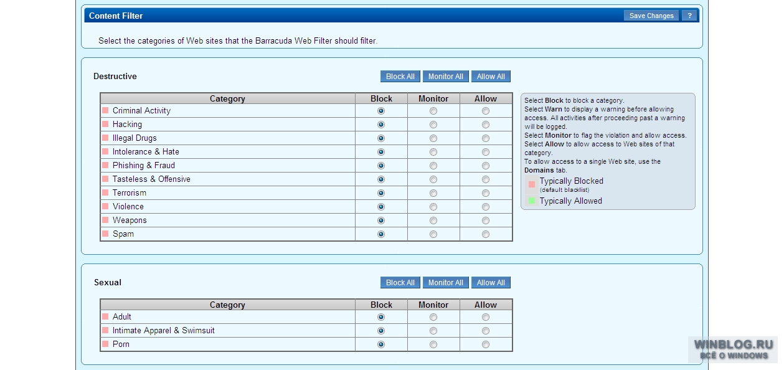The width and height of the screenshot is (784, 370).
Task: Save Changes to the content filter
Action: click(x=651, y=16)
